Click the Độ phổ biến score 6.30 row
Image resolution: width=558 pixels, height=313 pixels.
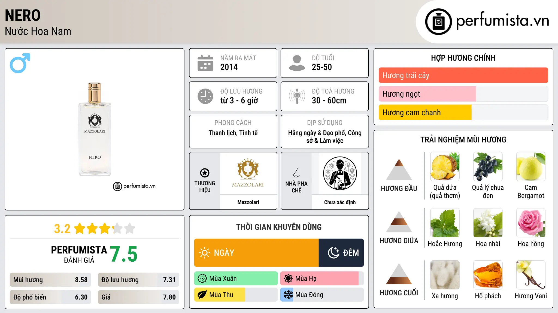point(50,297)
